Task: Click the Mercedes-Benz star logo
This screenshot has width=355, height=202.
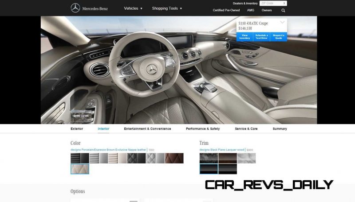Action: tap(75, 8)
